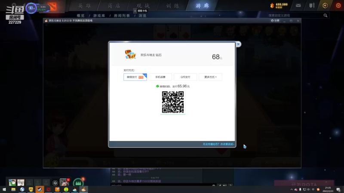Click the microphone tray icon
344x193 pixels.
coord(300,190)
